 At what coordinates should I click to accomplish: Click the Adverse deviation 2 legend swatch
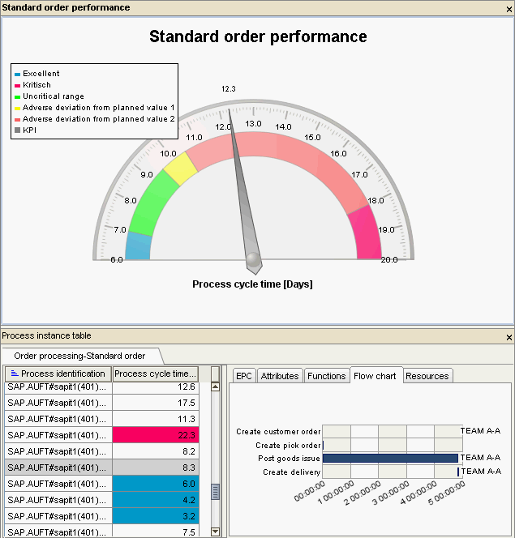(18, 119)
